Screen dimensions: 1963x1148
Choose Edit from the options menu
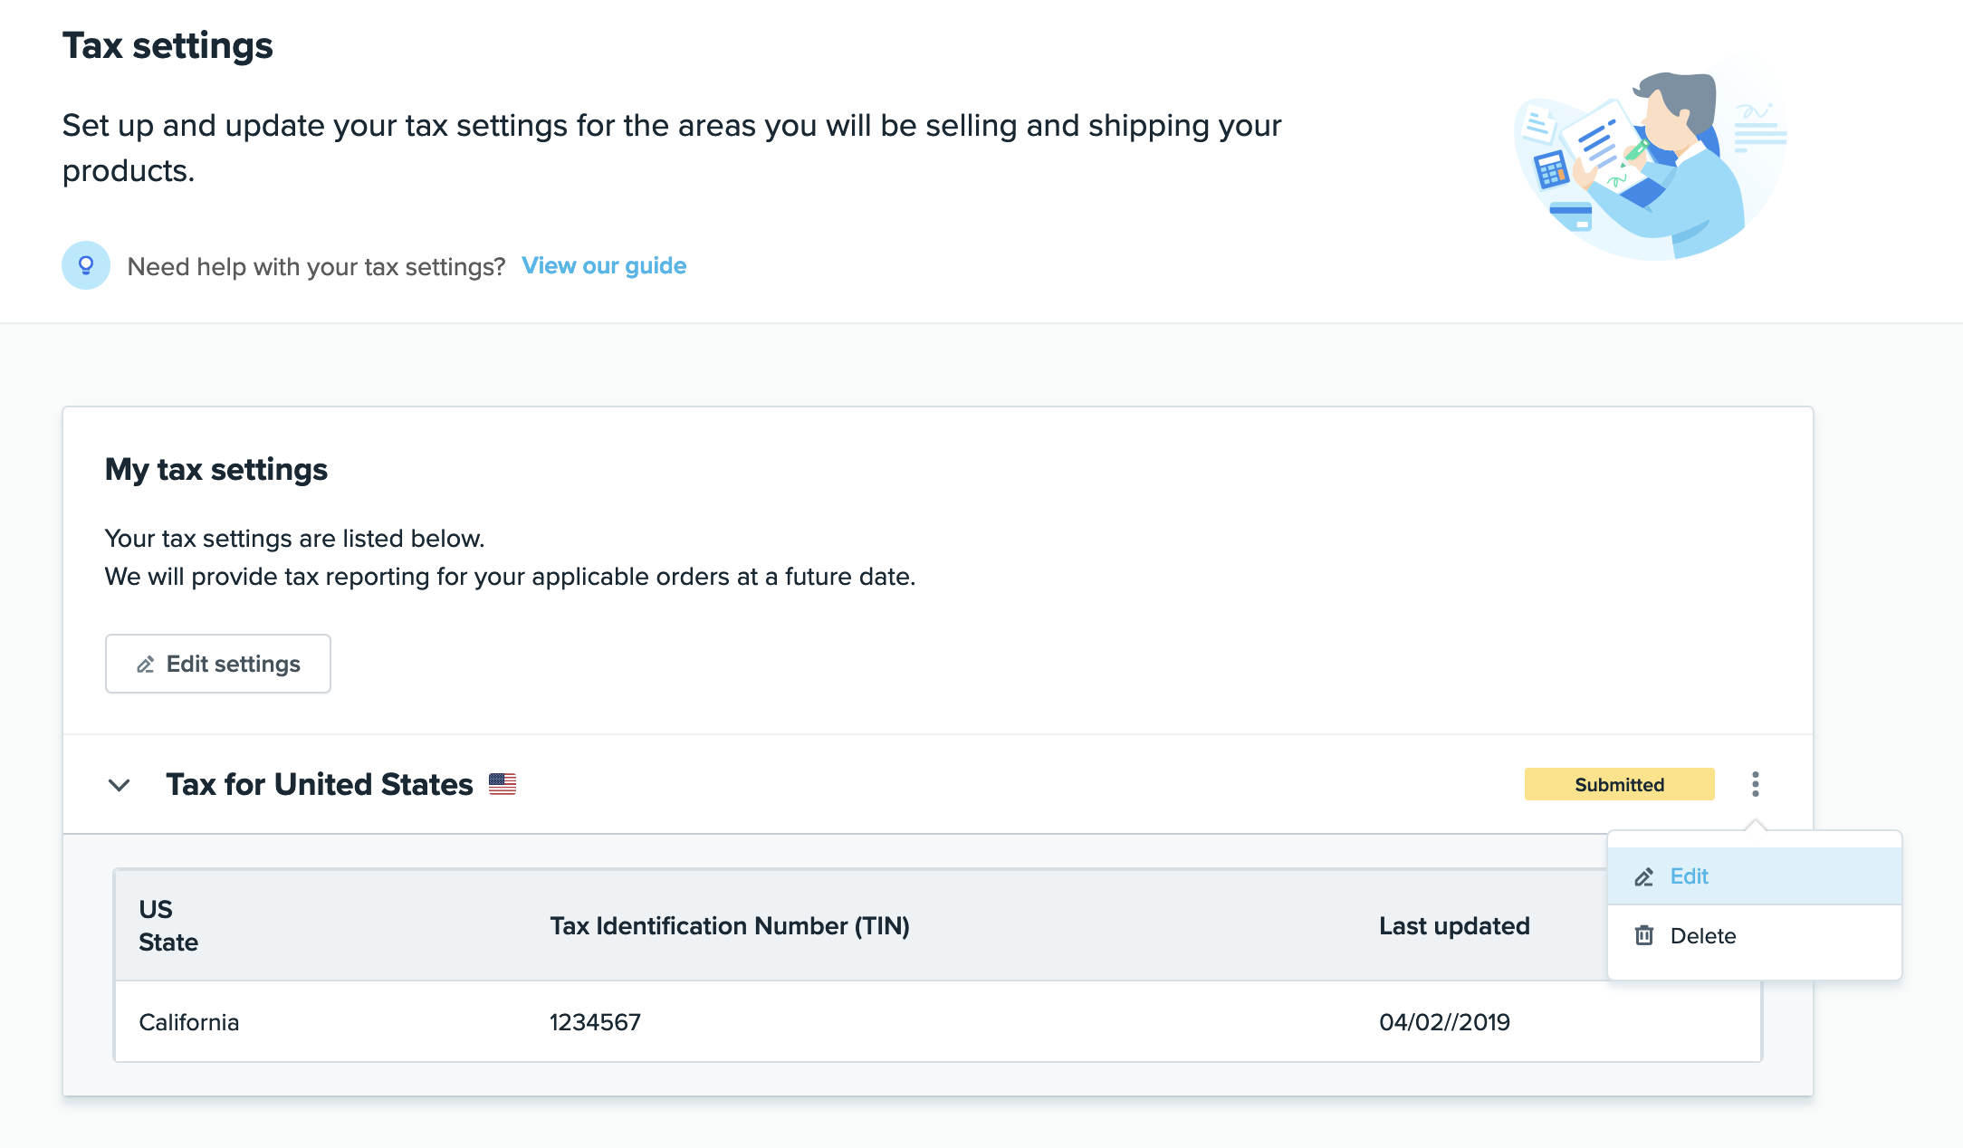point(1689,876)
